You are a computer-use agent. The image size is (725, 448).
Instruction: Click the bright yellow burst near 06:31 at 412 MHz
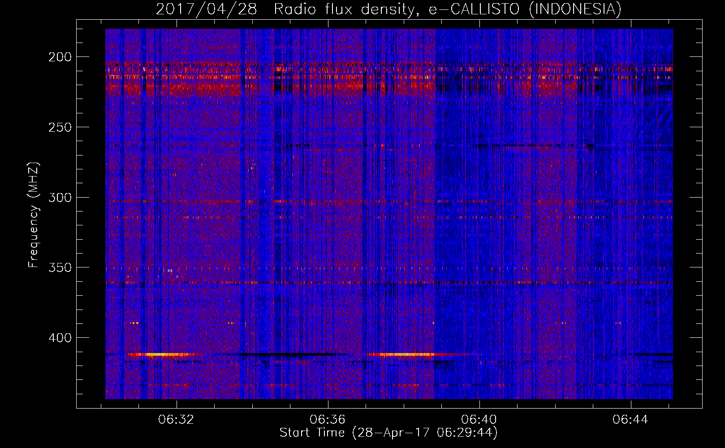pos(164,354)
